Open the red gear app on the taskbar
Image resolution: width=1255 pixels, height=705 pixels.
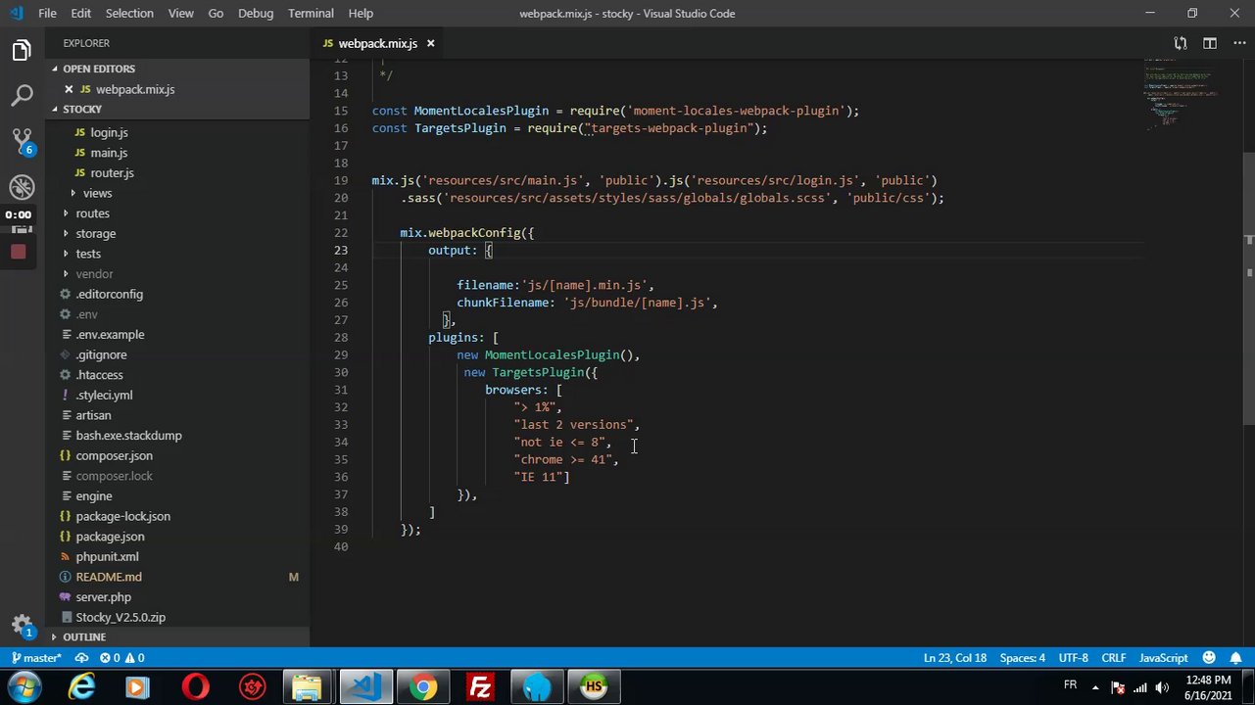253,687
